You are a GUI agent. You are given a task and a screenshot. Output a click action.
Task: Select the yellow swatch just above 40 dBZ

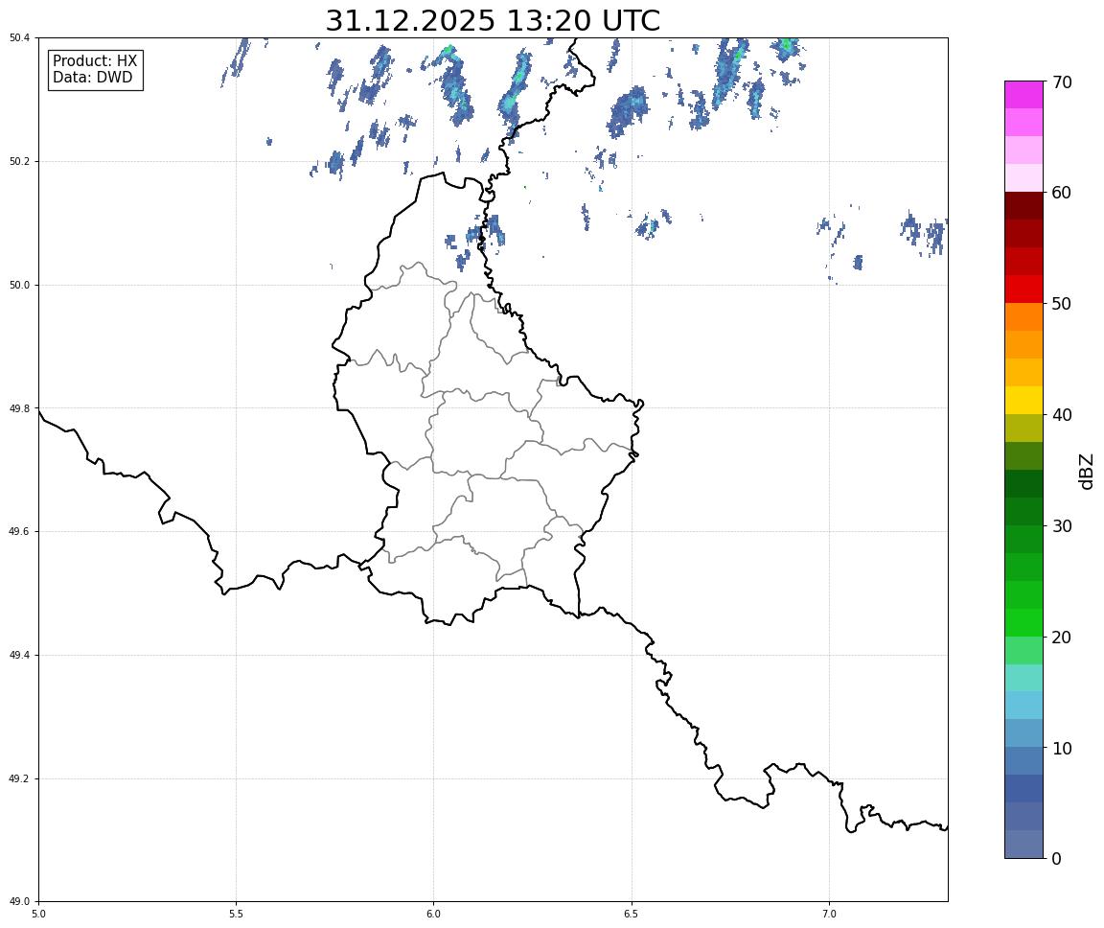point(1023,401)
